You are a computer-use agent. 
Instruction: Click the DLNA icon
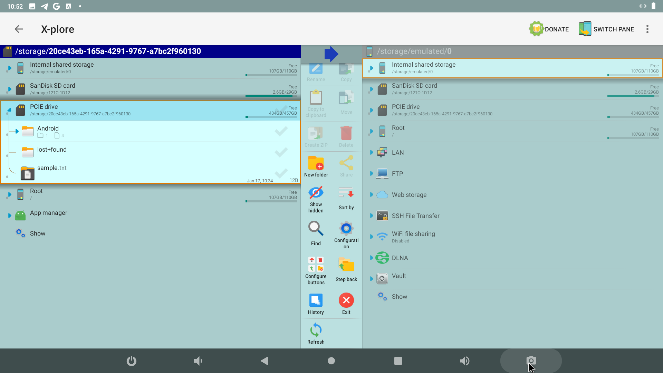[382, 258]
